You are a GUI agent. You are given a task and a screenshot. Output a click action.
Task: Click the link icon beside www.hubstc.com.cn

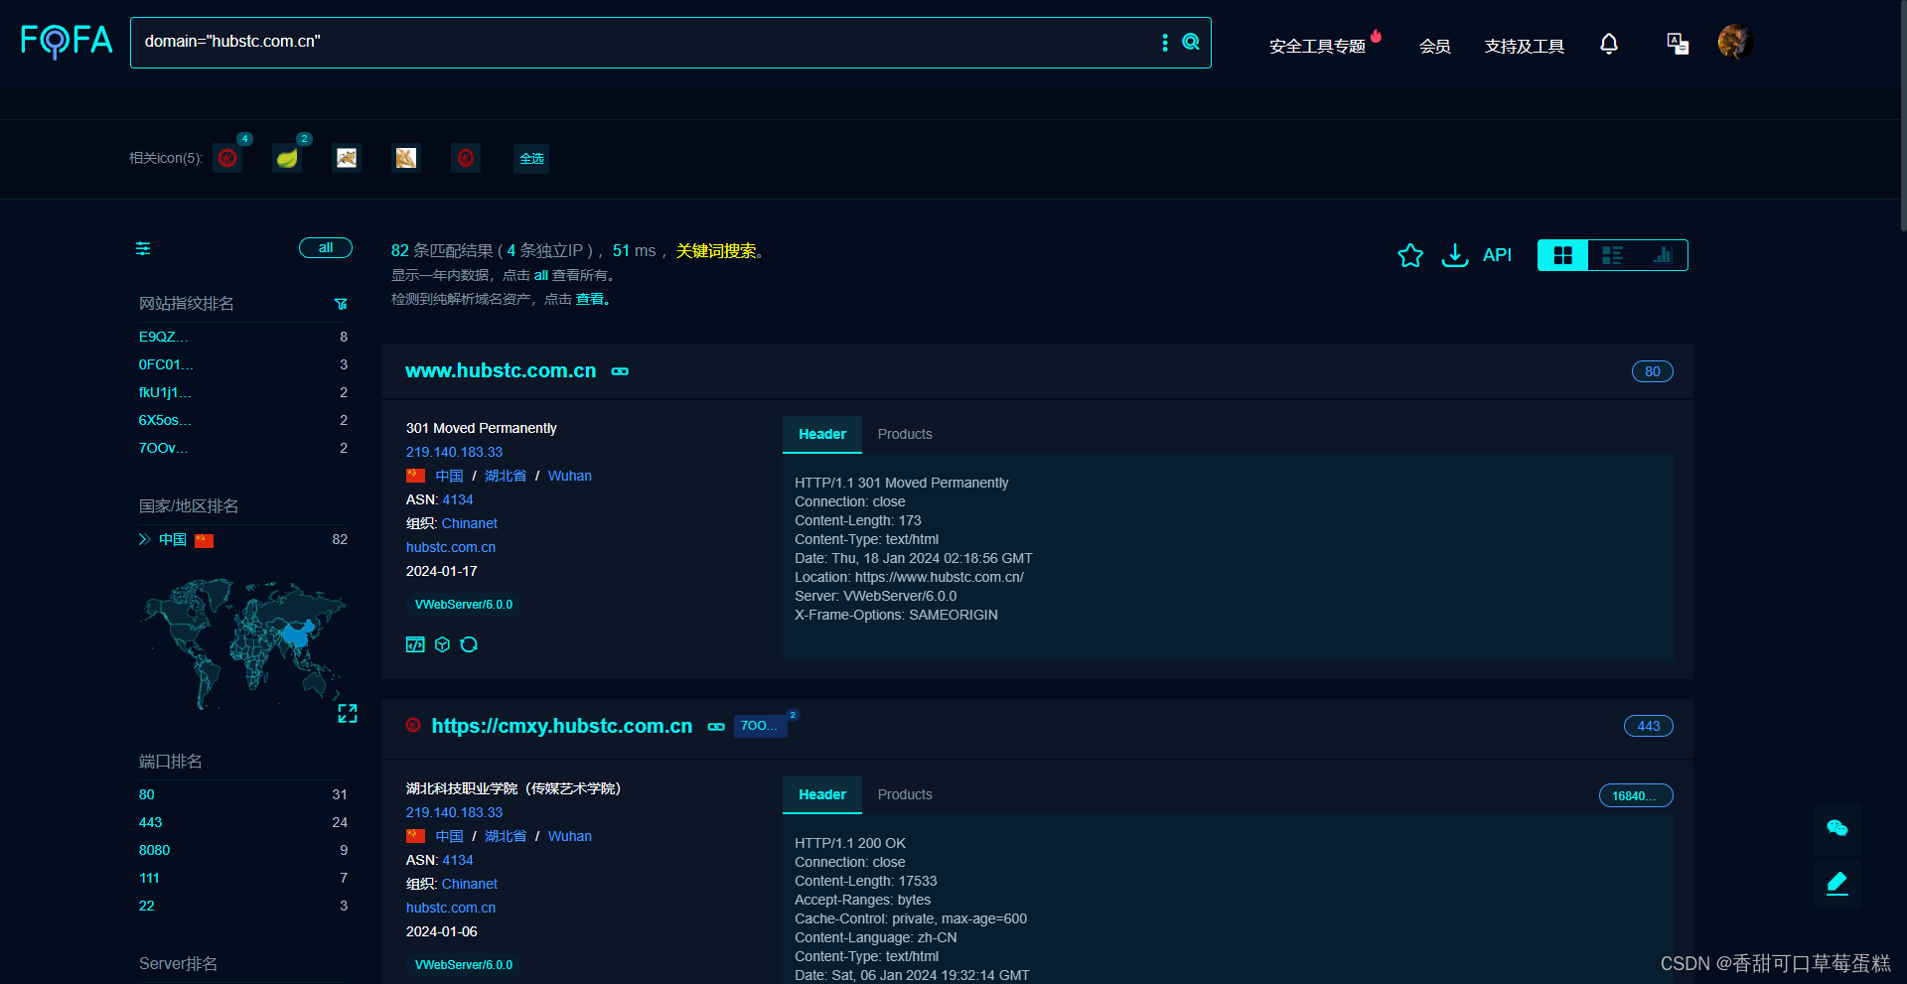[620, 371]
